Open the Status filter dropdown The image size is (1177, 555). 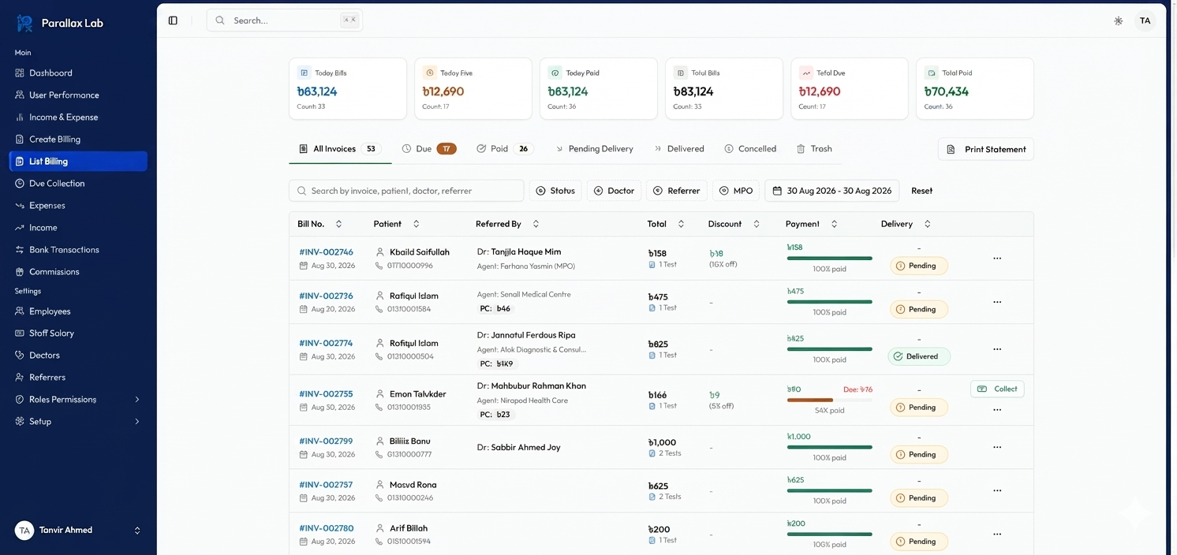[555, 191]
